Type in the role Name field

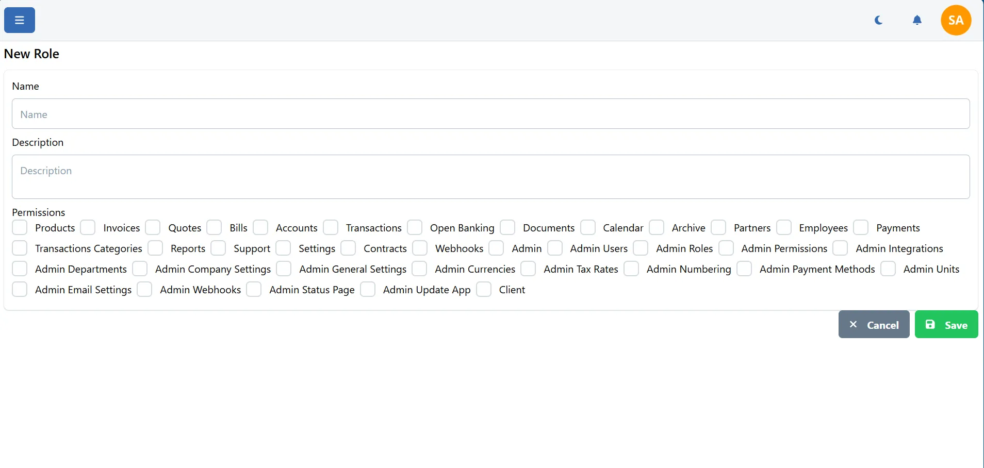(x=490, y=114)
